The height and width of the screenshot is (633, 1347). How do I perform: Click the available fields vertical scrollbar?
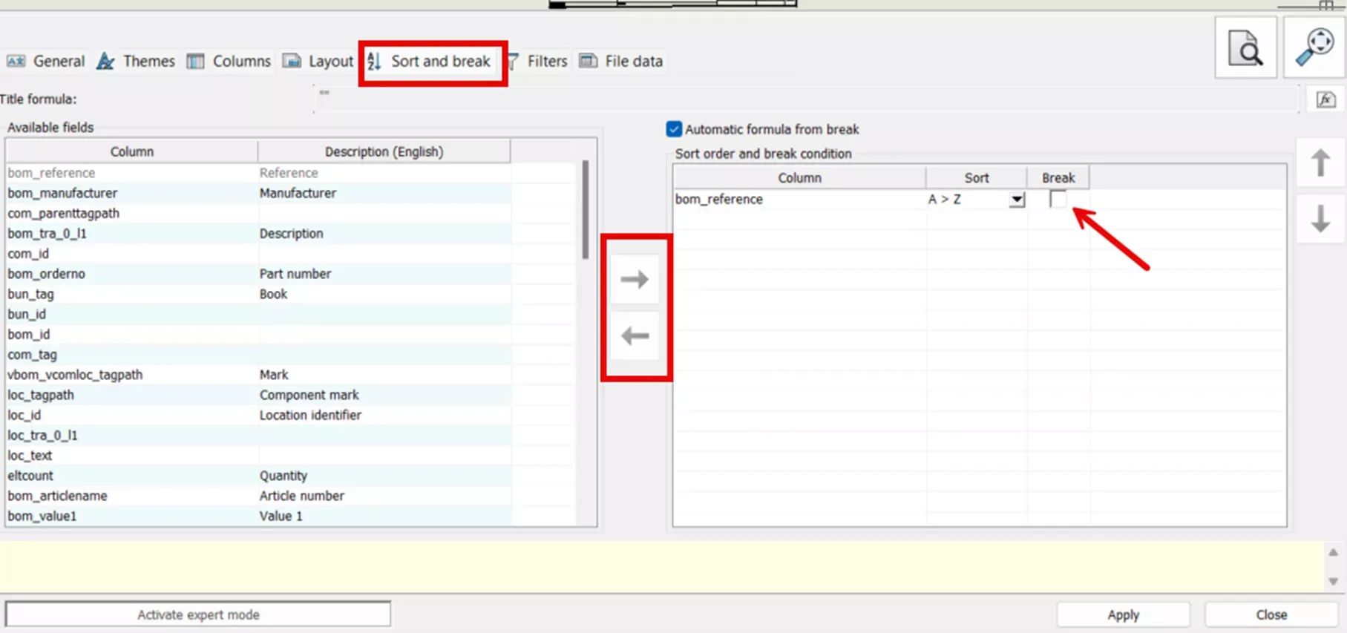point(586,210)
